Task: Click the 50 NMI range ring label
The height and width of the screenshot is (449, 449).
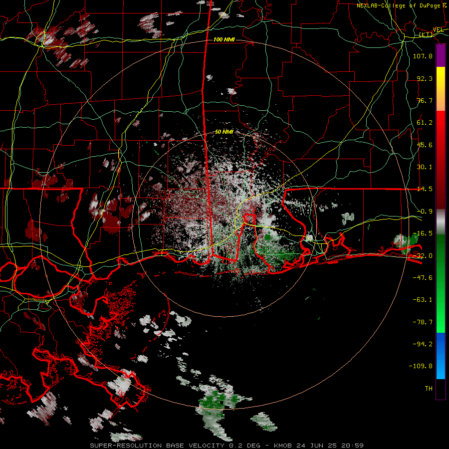Action: [224, 132]
